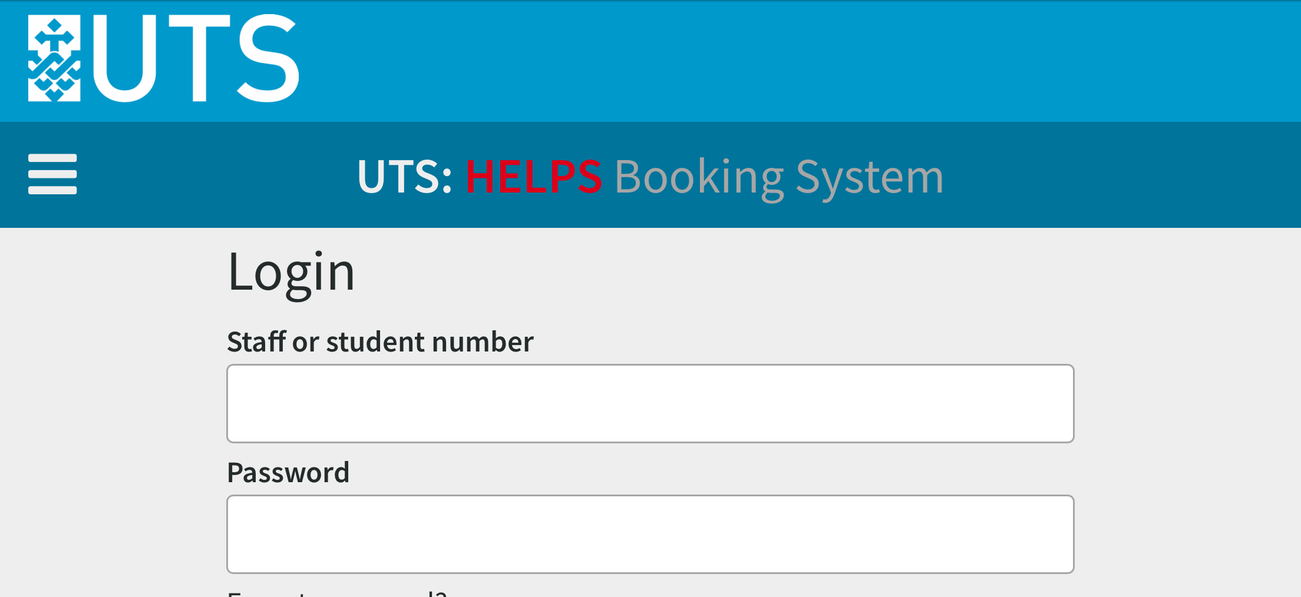The height and width of the screenshot is (597, 1301).
Task: Click the grey Booking System title text
Action: click(x=779, y=177)
